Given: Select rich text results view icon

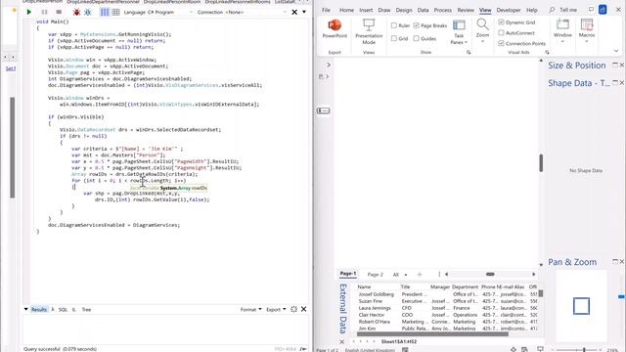Looking at the screenshot, I should pos(105,13).
